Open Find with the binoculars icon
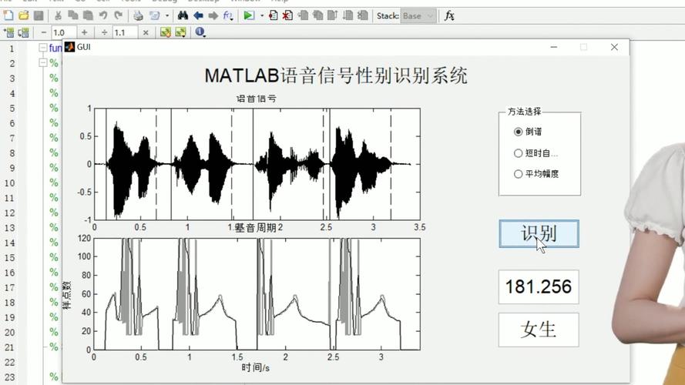 (183, 15)
